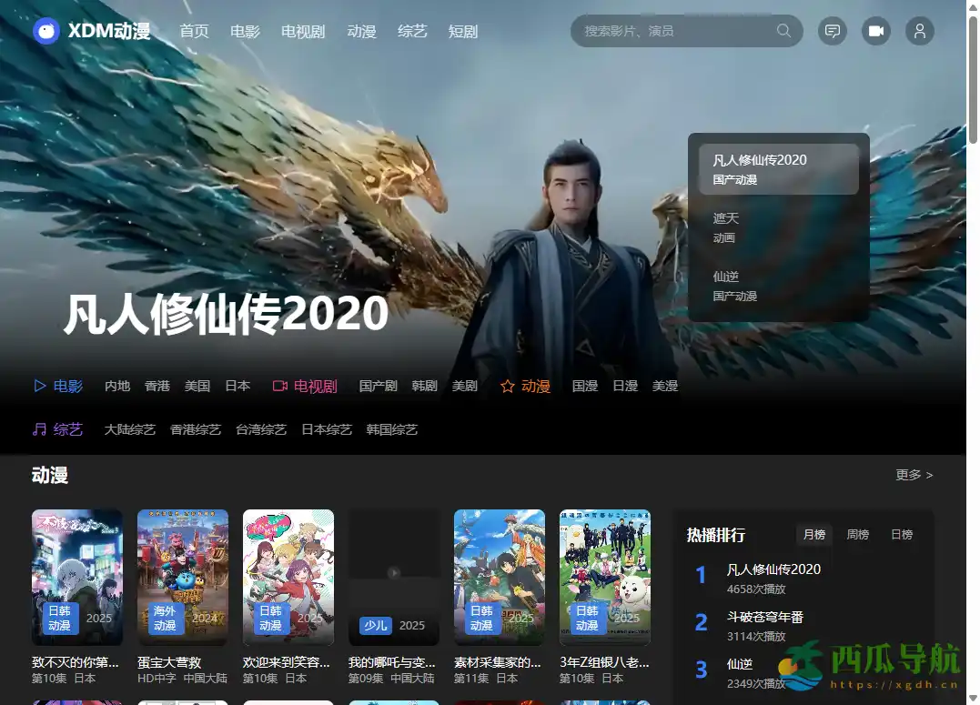The height and width of the screenshot is (705, 980).
Task: Click the search magnifier icon
Action: [x=783, y=31]
